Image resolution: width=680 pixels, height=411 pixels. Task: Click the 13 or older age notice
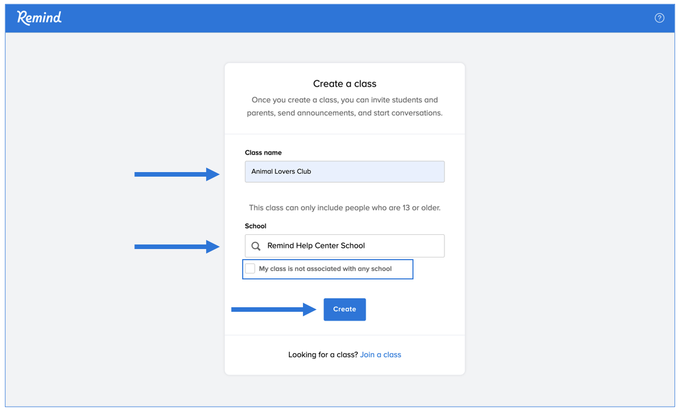pyautogui.click(x=345, y=208)
